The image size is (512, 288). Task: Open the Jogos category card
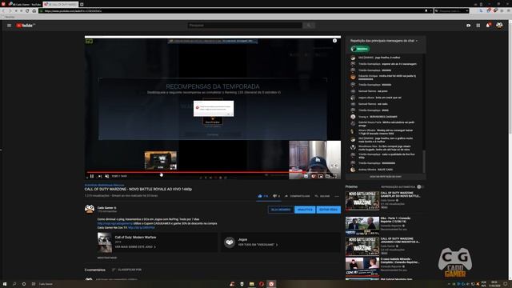pos(281,242)
